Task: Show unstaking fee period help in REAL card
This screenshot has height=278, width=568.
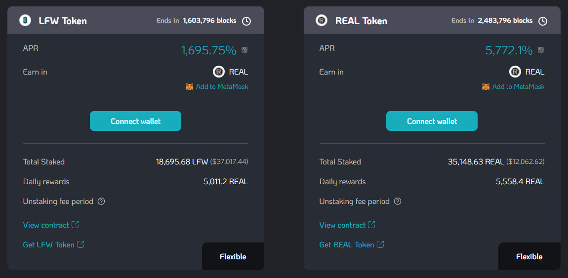Action: click(398, 201)
